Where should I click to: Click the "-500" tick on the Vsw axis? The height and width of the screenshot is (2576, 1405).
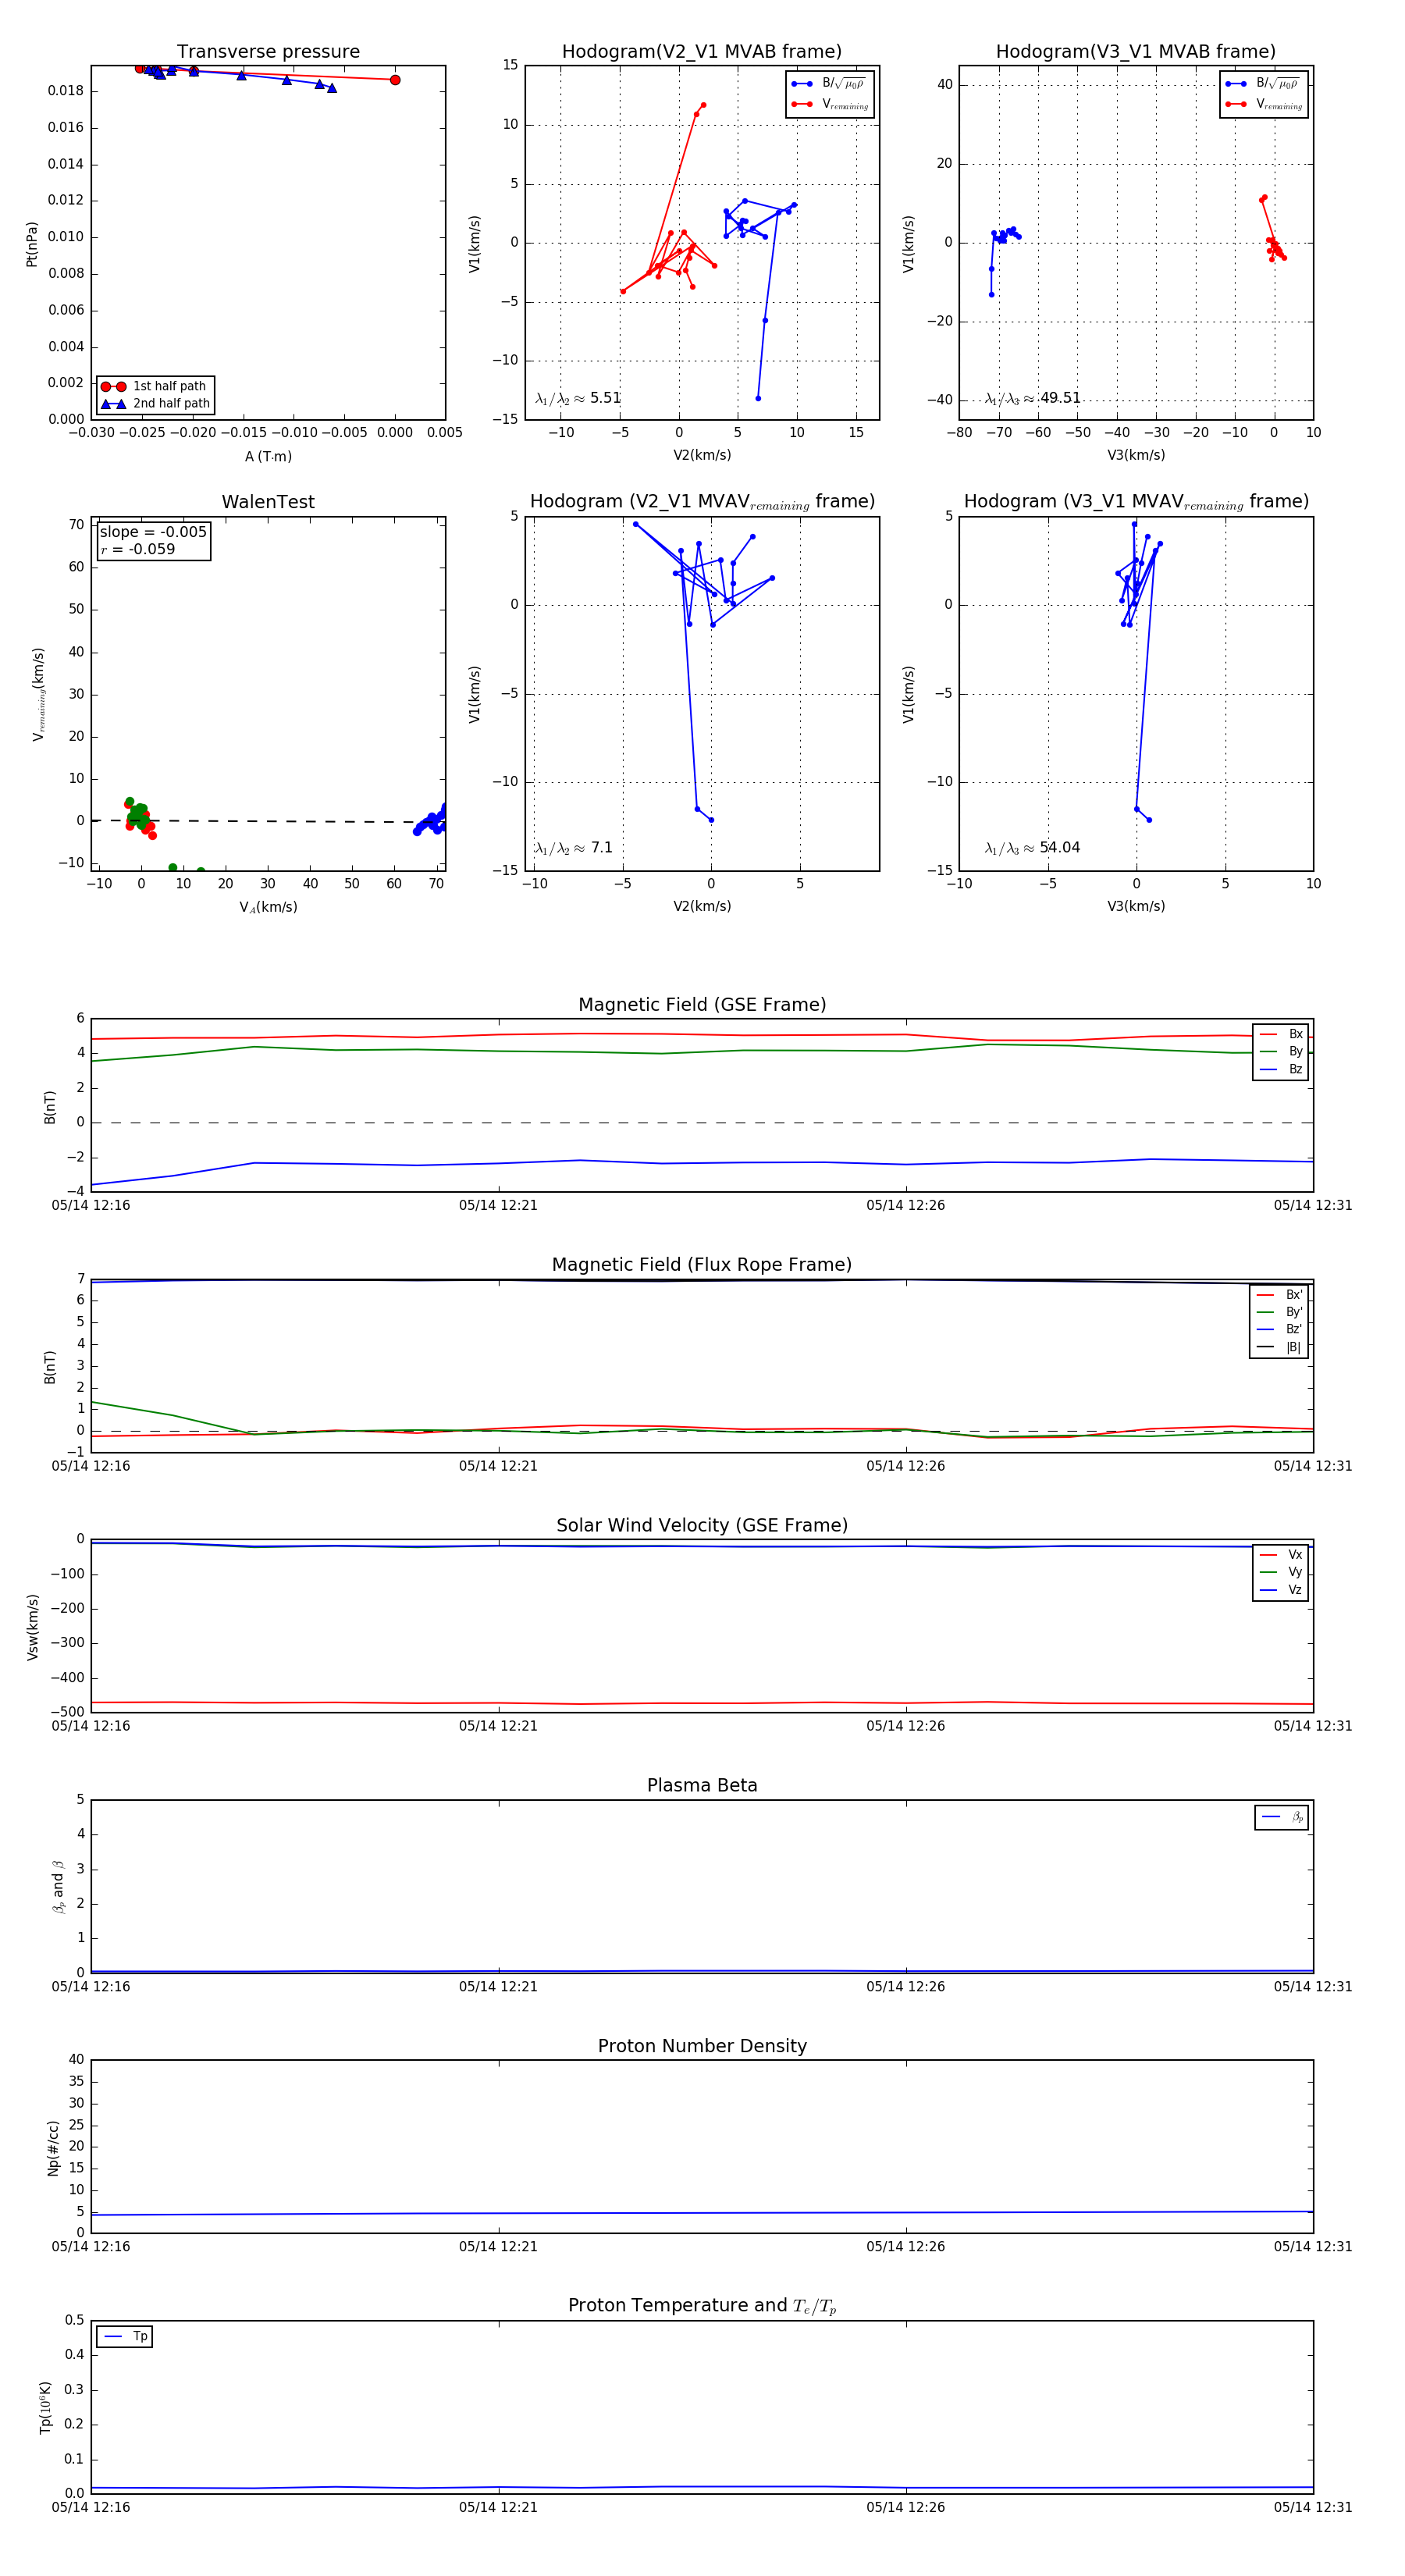[67, 1712]
